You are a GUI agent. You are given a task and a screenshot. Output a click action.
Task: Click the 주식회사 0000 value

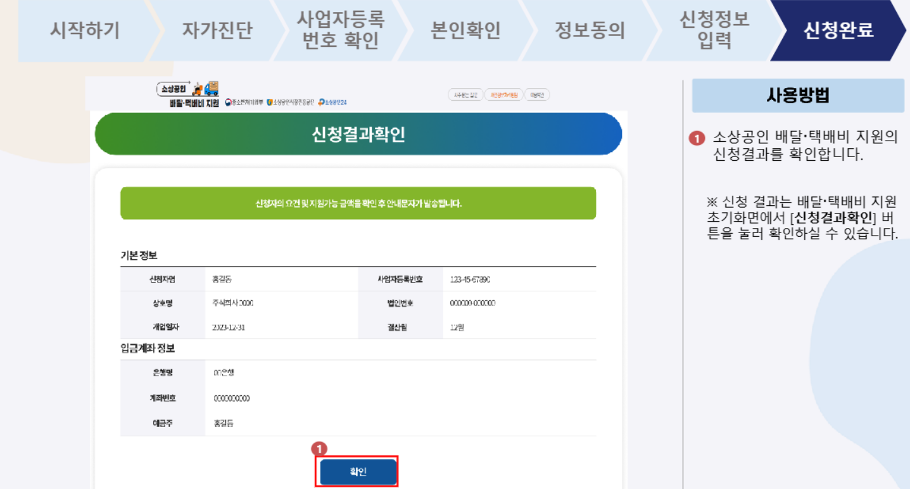233,303
